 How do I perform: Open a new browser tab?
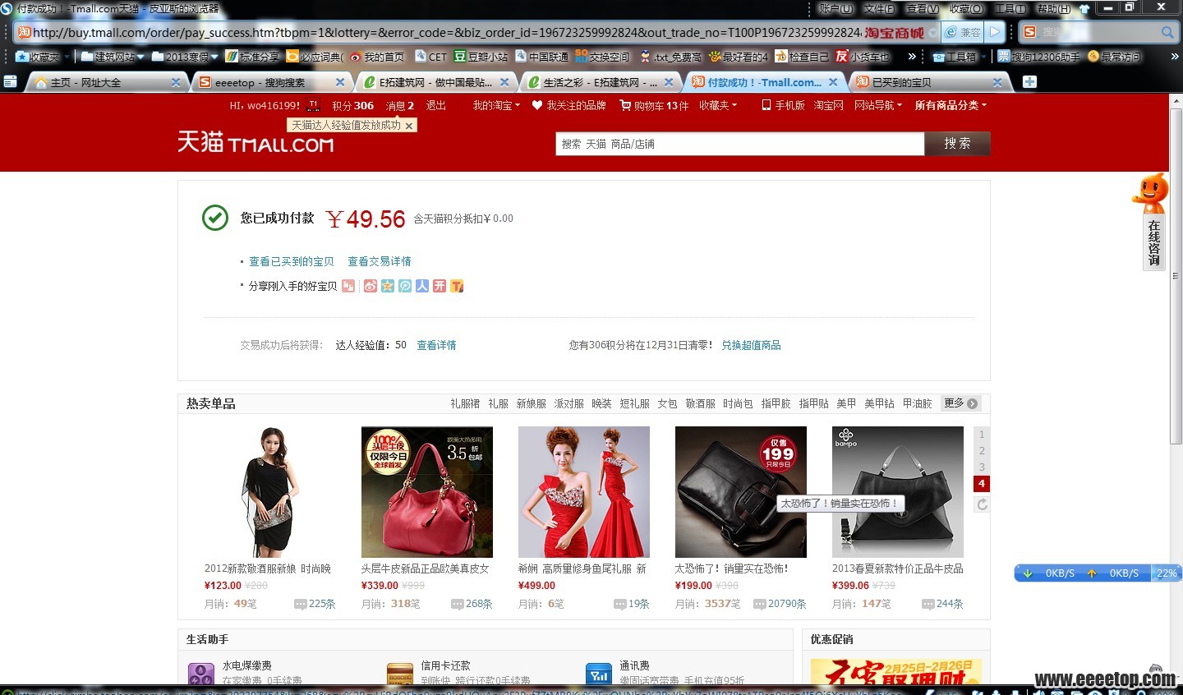click(x=1029, y=81)
